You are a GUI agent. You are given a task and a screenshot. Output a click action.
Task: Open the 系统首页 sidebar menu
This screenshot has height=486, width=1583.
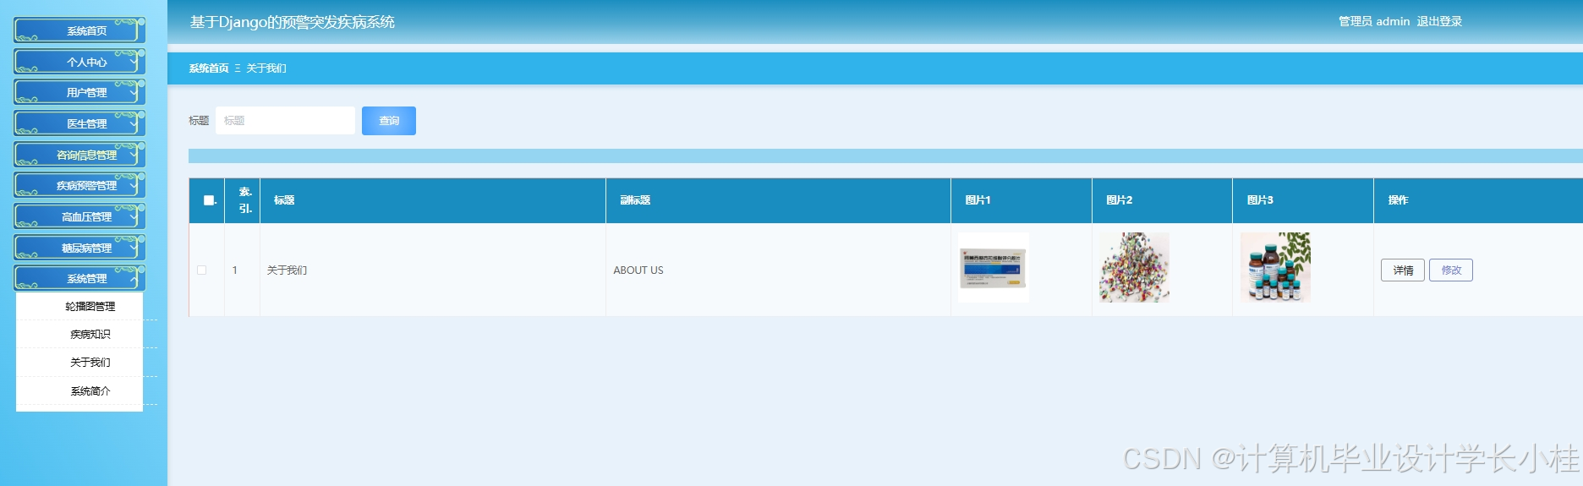[79, 30]
